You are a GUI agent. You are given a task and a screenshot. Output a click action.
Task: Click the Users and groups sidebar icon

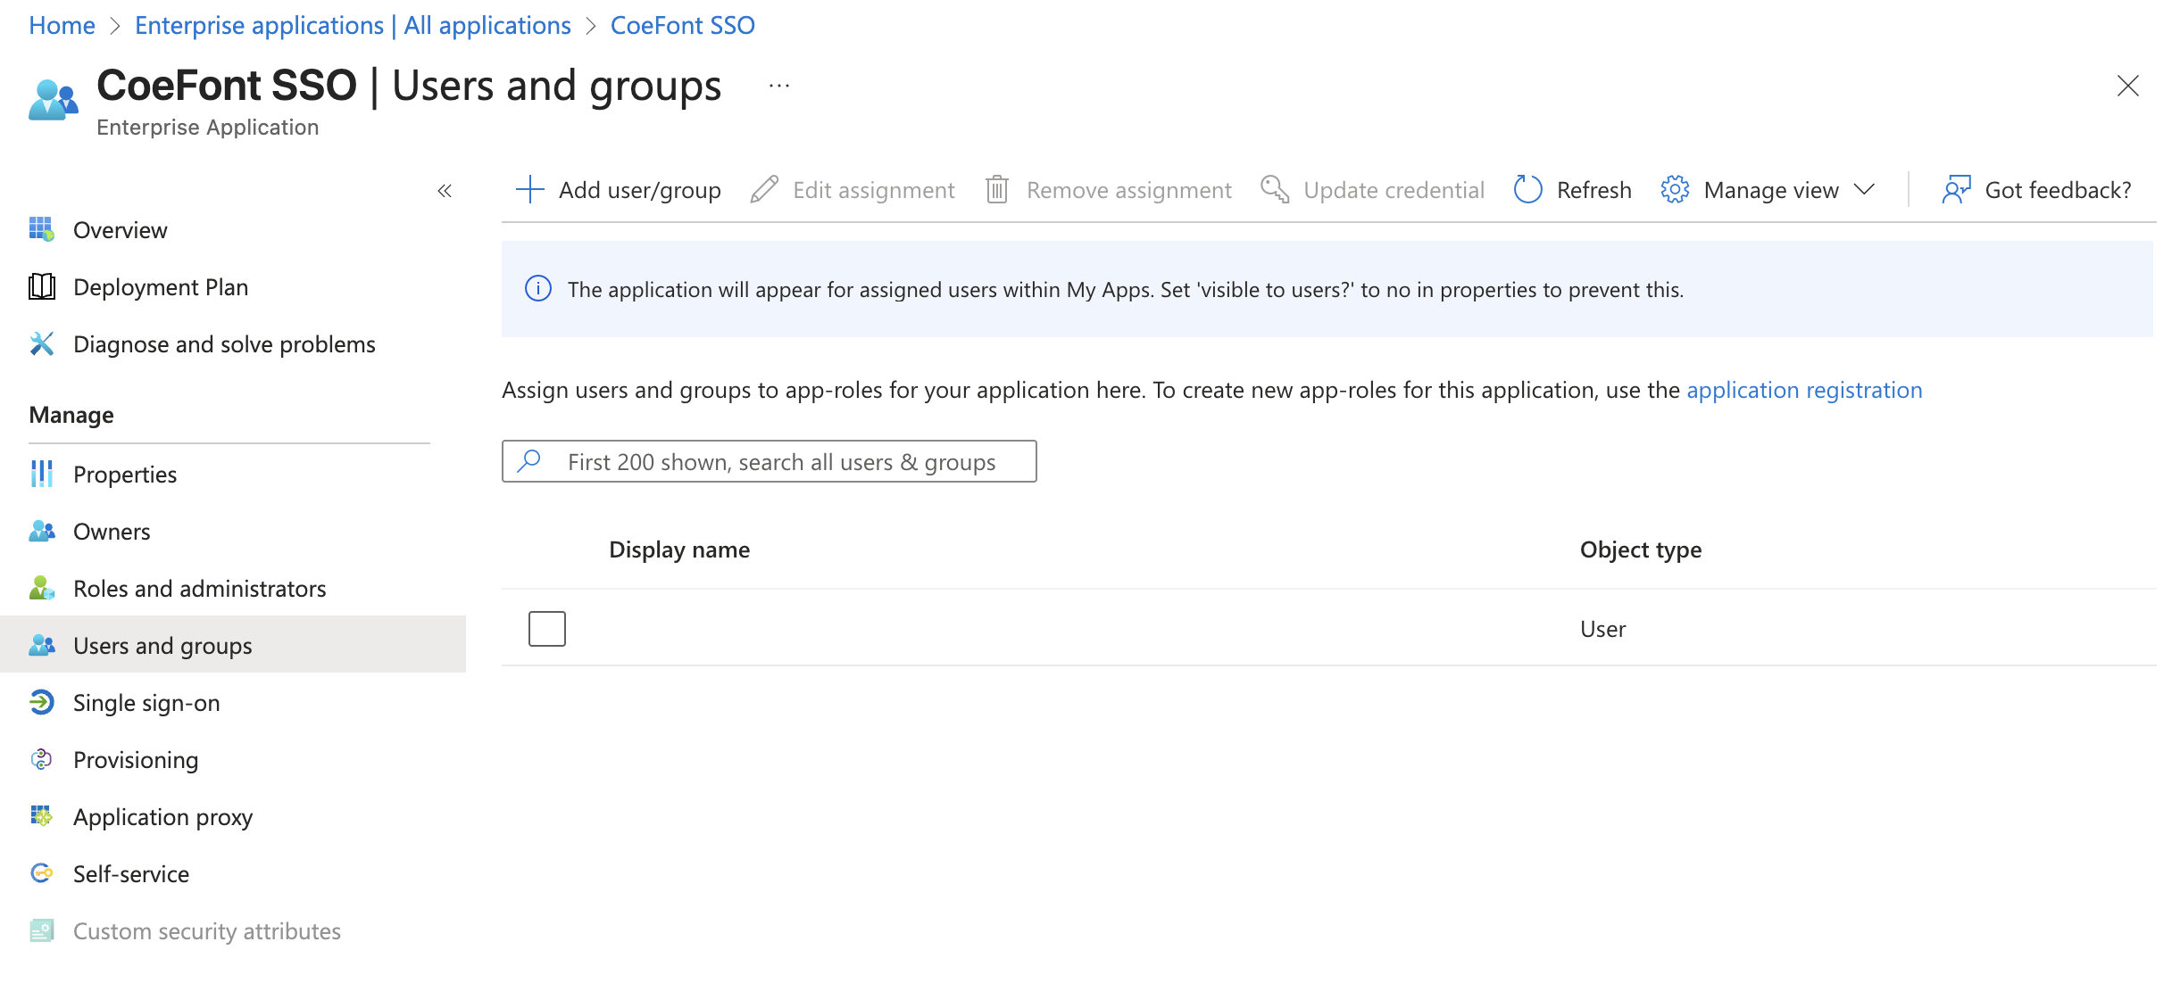tap(42, 645)
